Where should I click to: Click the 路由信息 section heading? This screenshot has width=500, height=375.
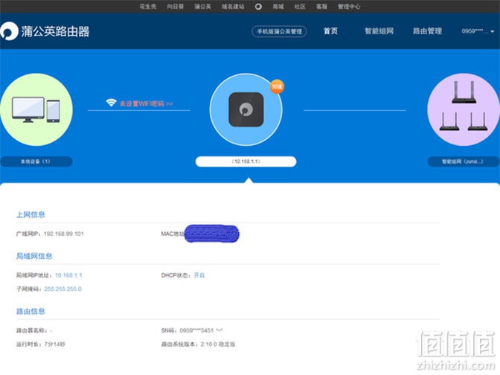click(31, 311)
